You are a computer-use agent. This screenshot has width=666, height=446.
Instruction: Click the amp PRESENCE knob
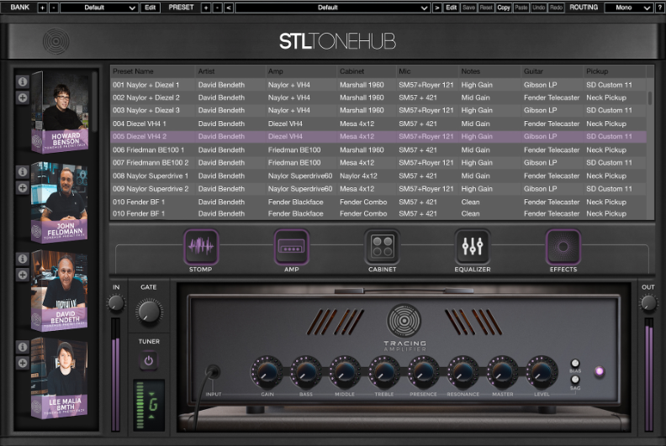coord(424,372)
